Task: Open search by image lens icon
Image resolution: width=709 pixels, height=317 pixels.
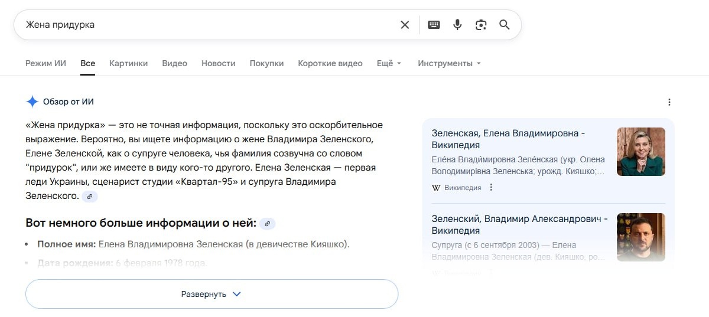Action: (481, 25)
